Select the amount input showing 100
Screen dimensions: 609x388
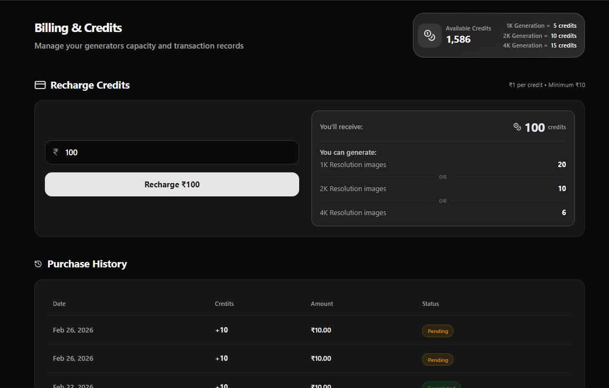click(x=171, y=152)
